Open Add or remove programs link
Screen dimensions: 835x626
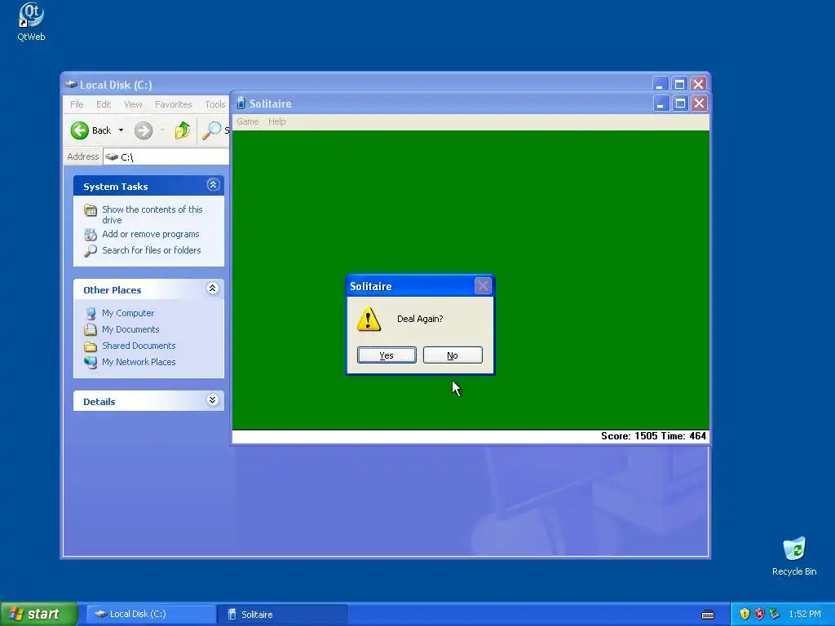tap(151, 234)
